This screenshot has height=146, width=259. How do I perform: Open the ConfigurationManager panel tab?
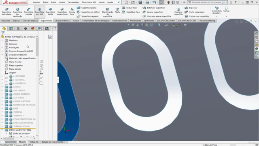[18, 28]
